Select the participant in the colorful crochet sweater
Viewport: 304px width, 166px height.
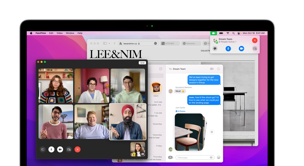coord(56,86)
